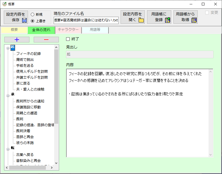Collapse the 承 tree node
This screenshot has height=174, width=222.
point(8,96)
